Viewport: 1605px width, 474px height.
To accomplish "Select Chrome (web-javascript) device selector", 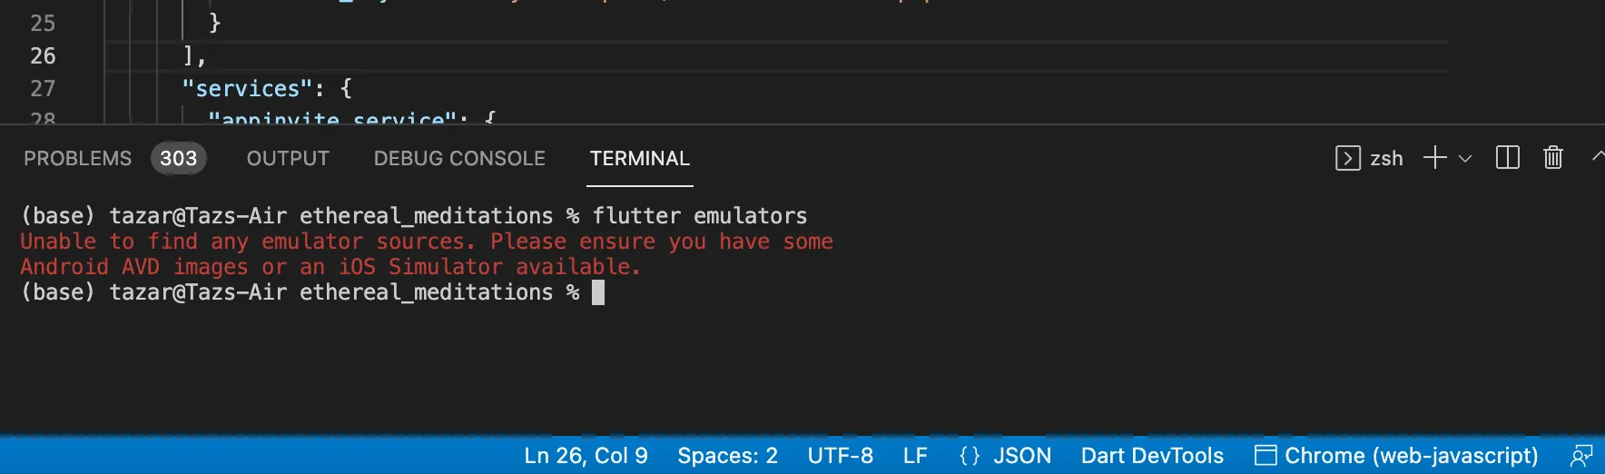I will point(1397,455).
